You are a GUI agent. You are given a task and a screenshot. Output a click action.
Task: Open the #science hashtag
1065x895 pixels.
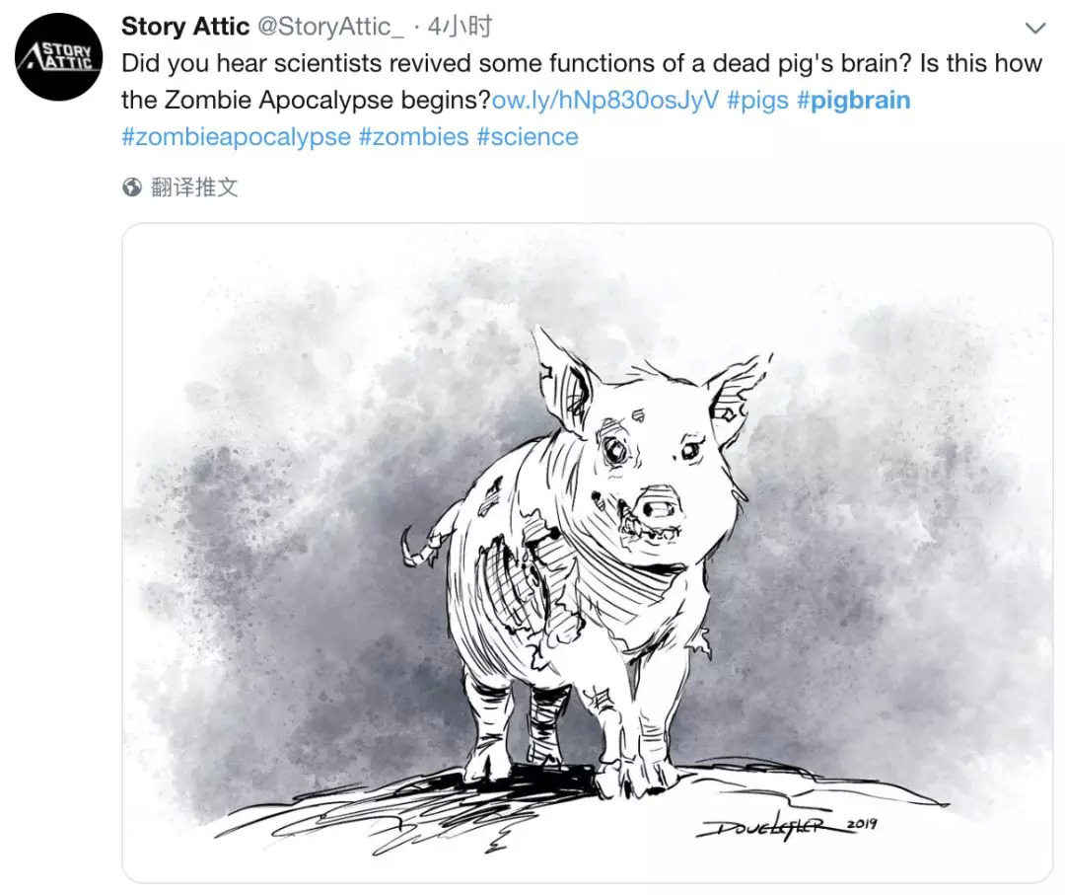click(x=528, y=136)
